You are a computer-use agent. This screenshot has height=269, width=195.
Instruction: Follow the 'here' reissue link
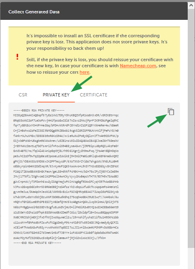[84, 72]
